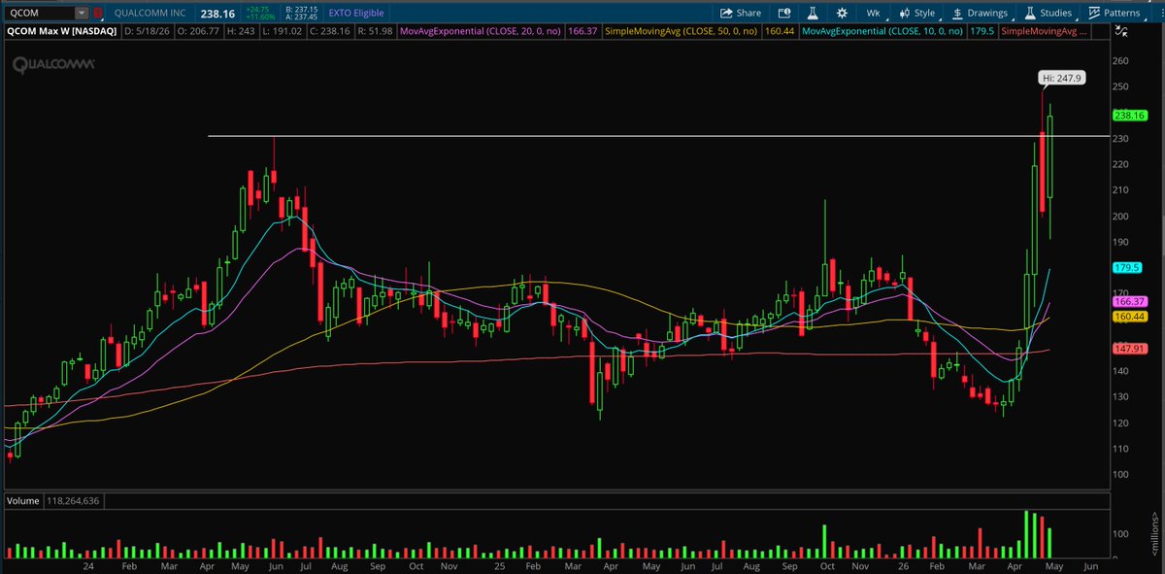Click the Patterns chart icon
This screenshot has width=1165, height=574.
(x=1094, y=14)
